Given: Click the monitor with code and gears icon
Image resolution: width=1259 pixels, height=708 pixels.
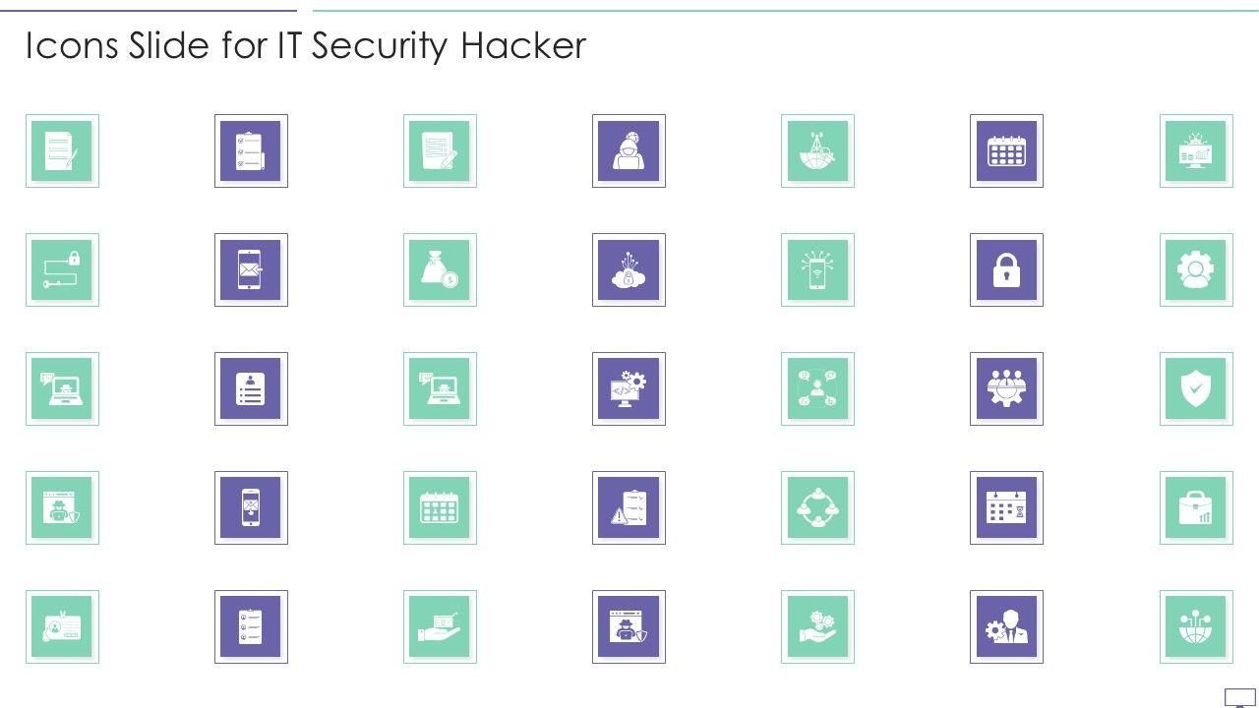Looking at the screenshot, I should pyautogui.click(x=629, y=388).
